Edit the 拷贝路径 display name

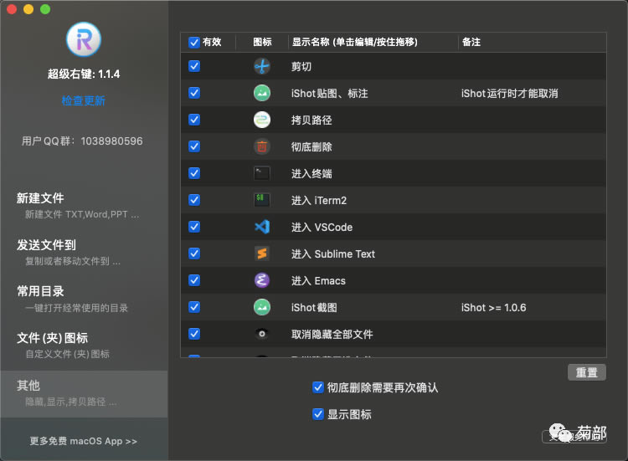click(x=311, y=120)
